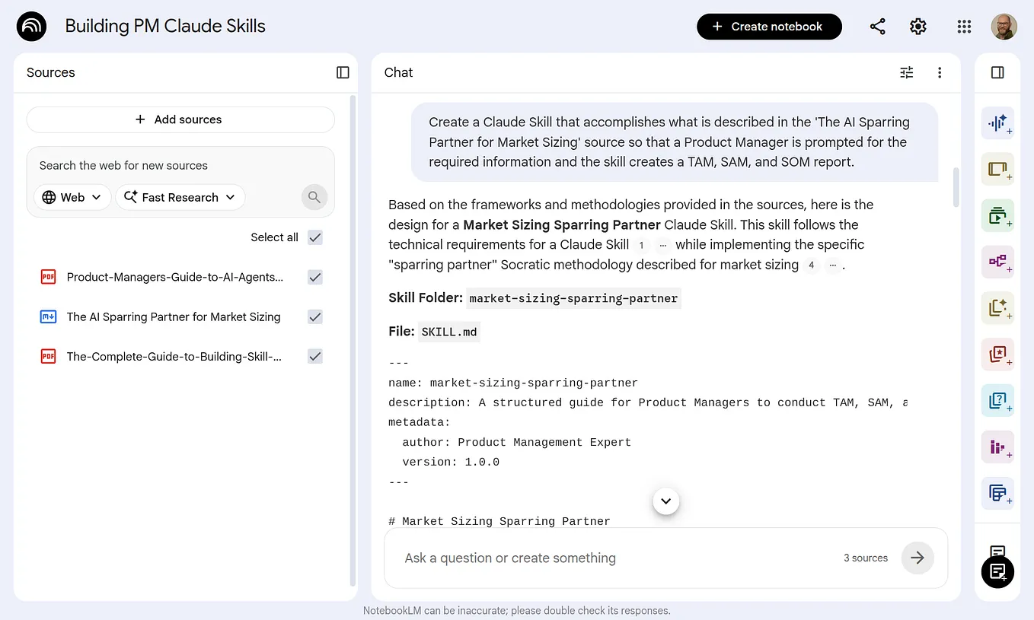Screen dimensions: 1034x620
Task: Open the chat more options menu
Action: 940,72
